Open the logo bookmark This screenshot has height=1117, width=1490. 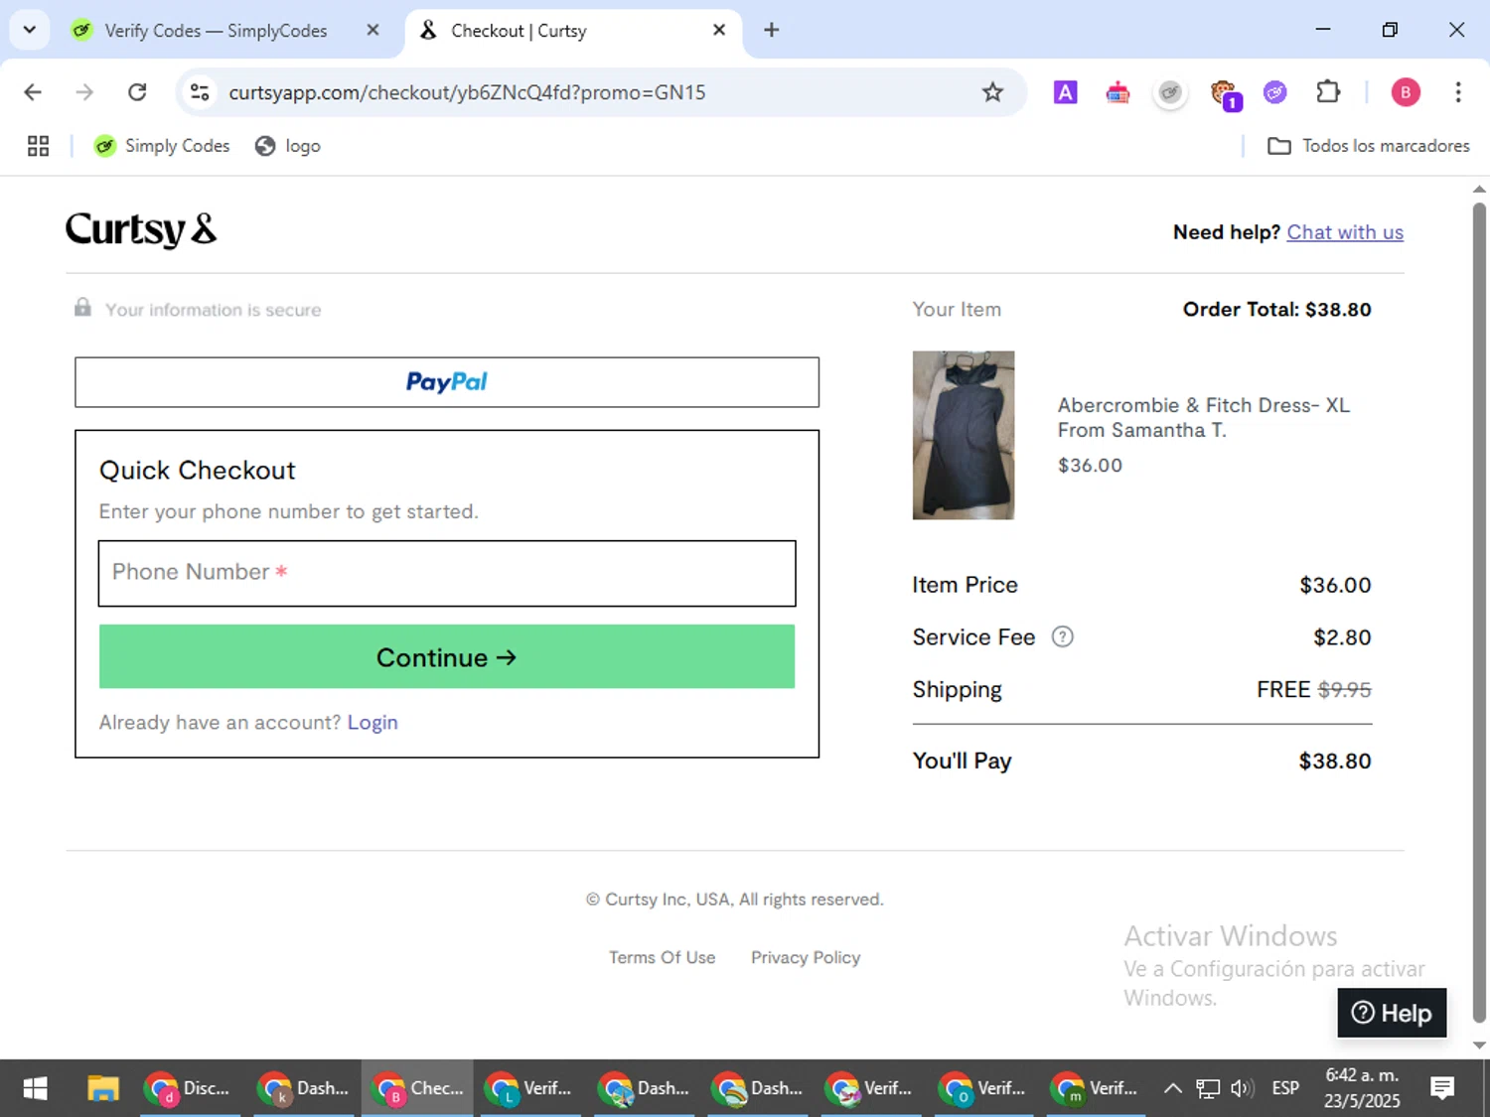288,146
